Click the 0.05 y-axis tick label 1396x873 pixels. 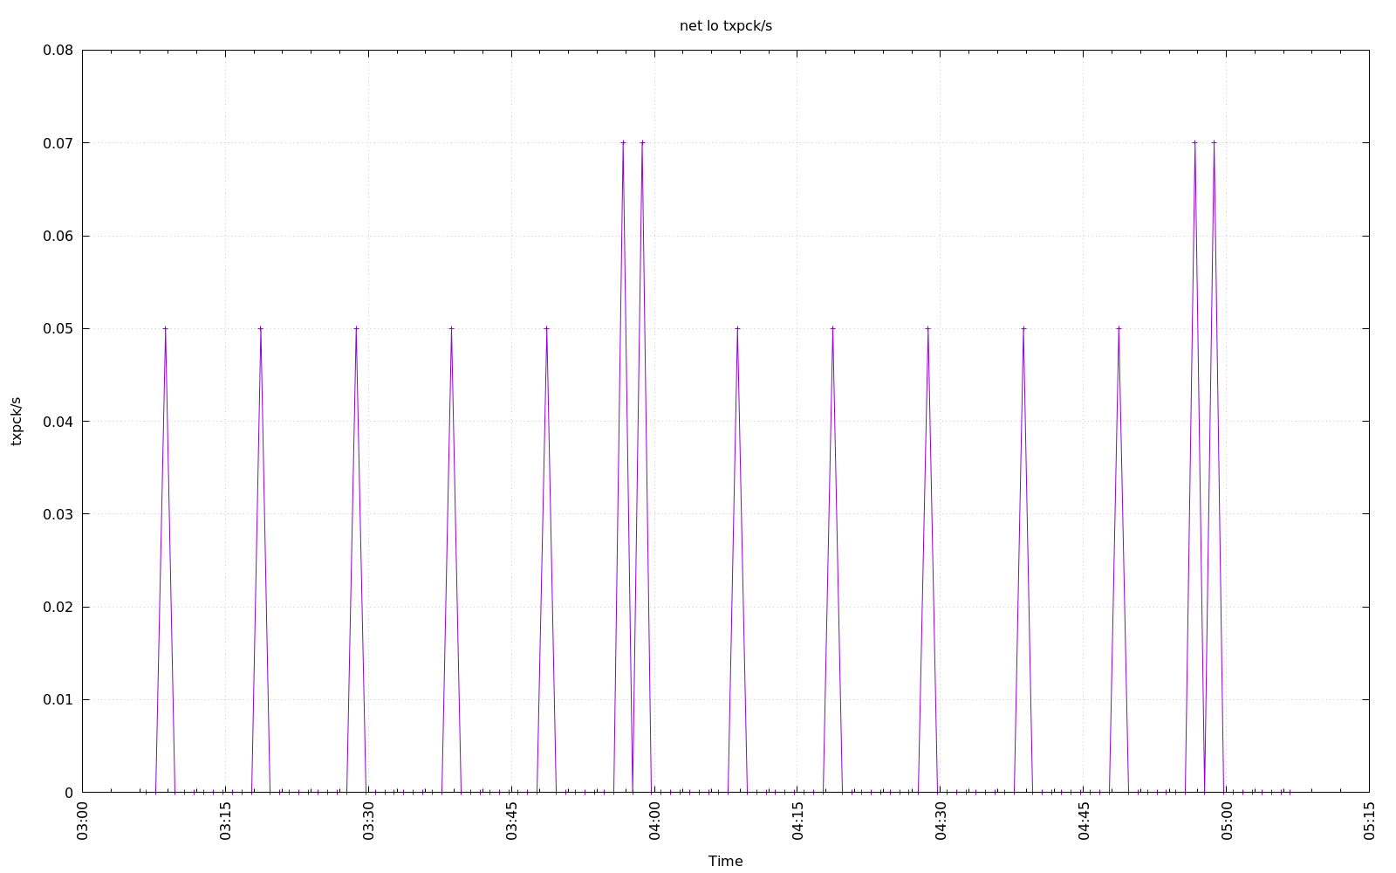coord(58,329)
